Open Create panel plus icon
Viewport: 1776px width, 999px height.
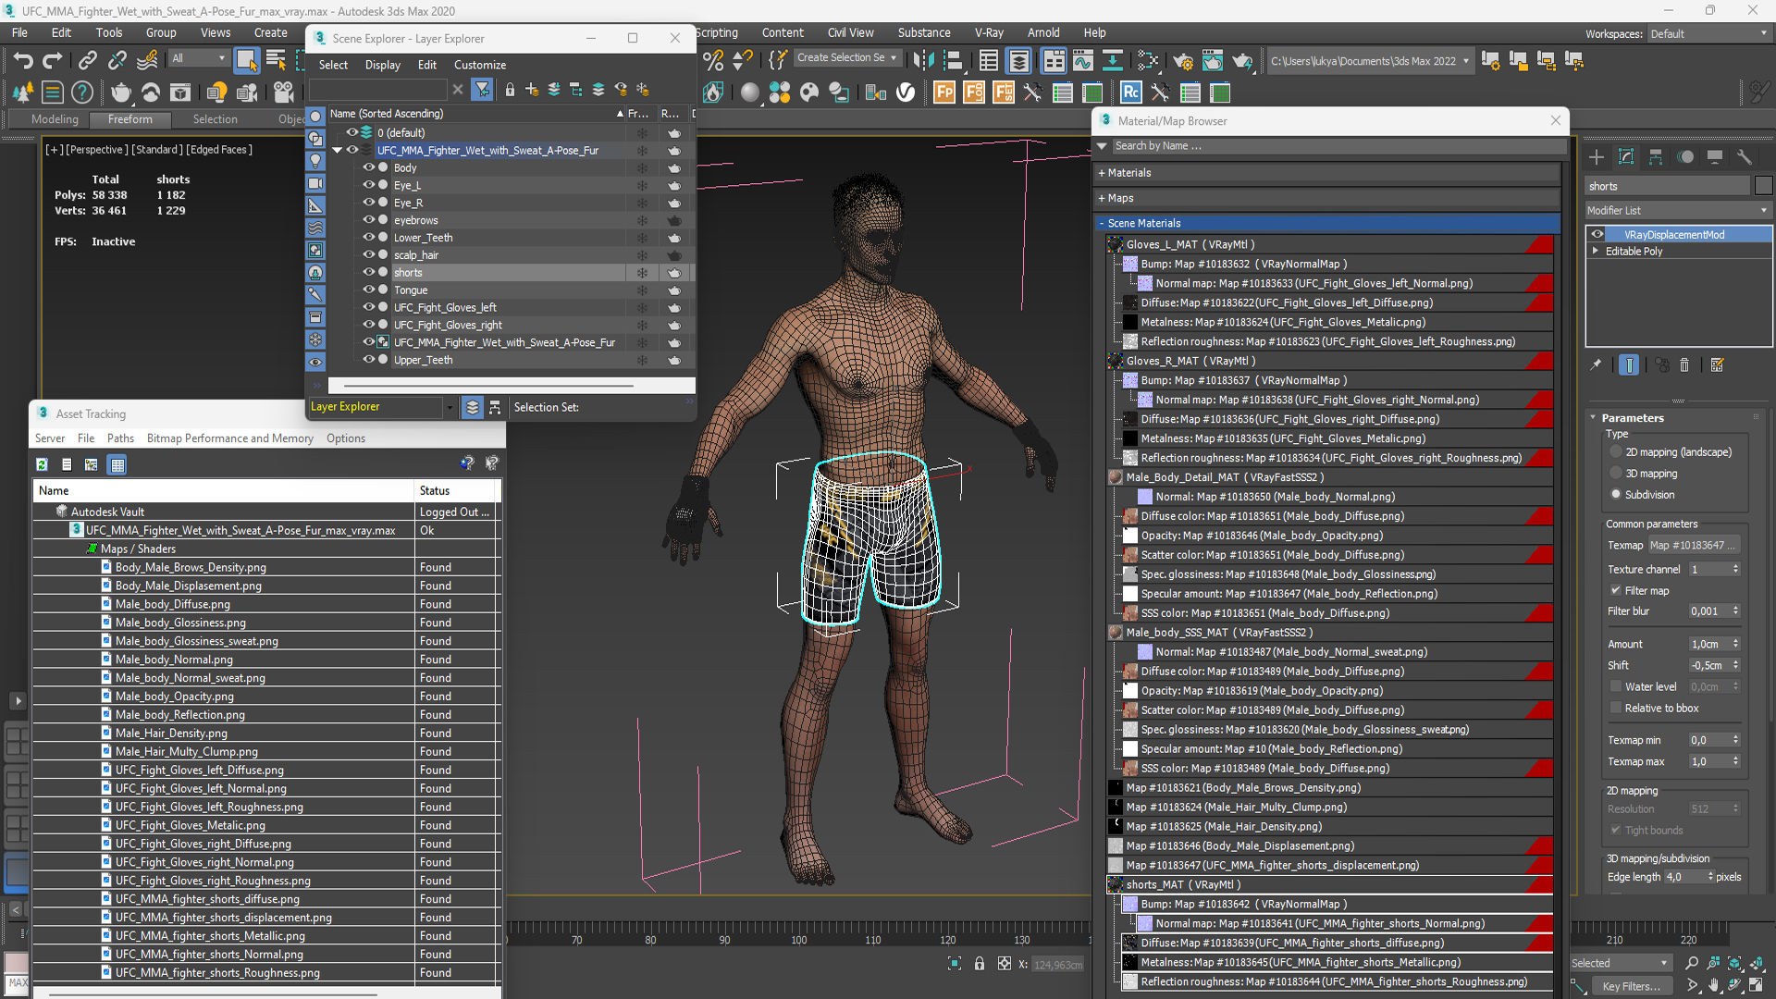point(1597,157)
